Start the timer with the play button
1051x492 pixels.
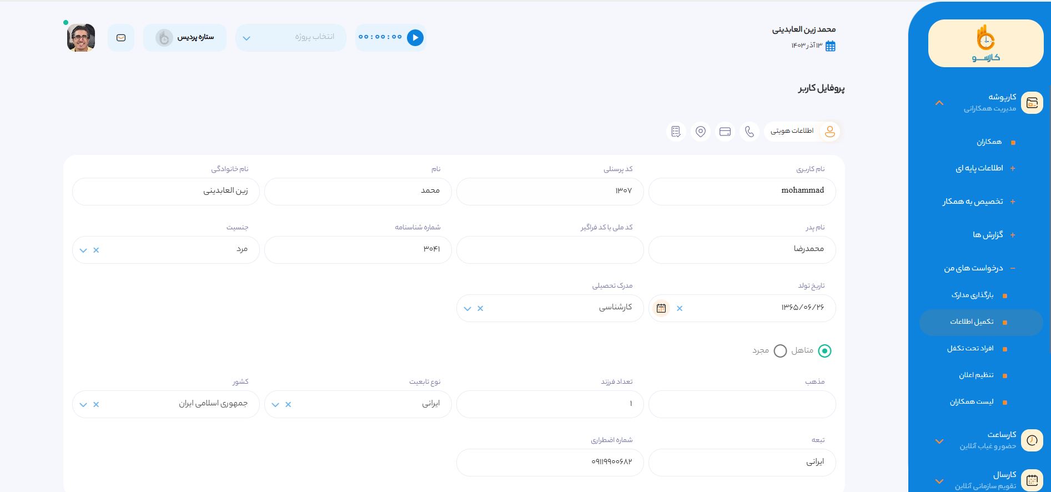415,38
